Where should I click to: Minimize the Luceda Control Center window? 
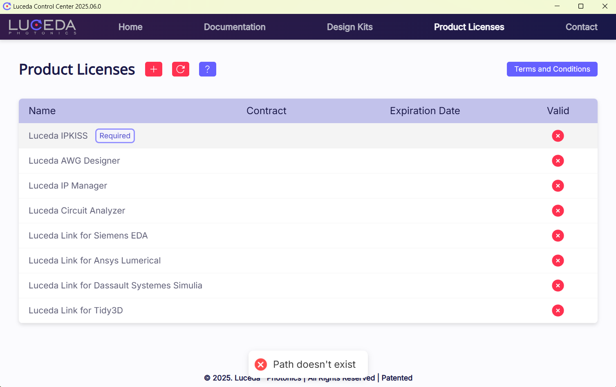point(557,6)
